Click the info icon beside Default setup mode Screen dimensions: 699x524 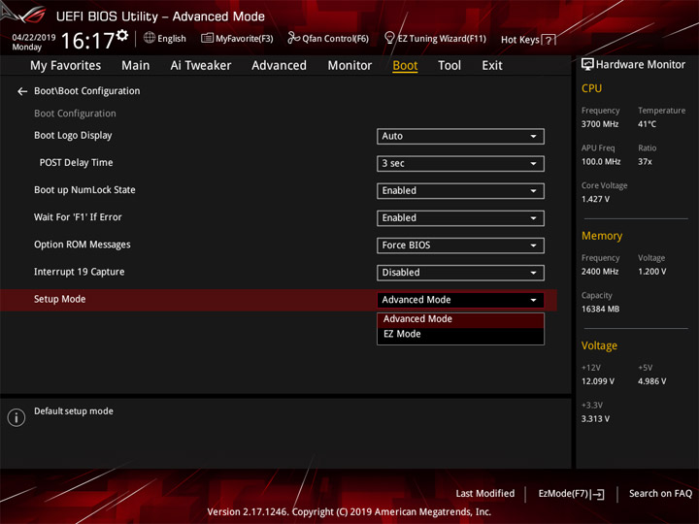pyautogui.click(x=17, y=417)
